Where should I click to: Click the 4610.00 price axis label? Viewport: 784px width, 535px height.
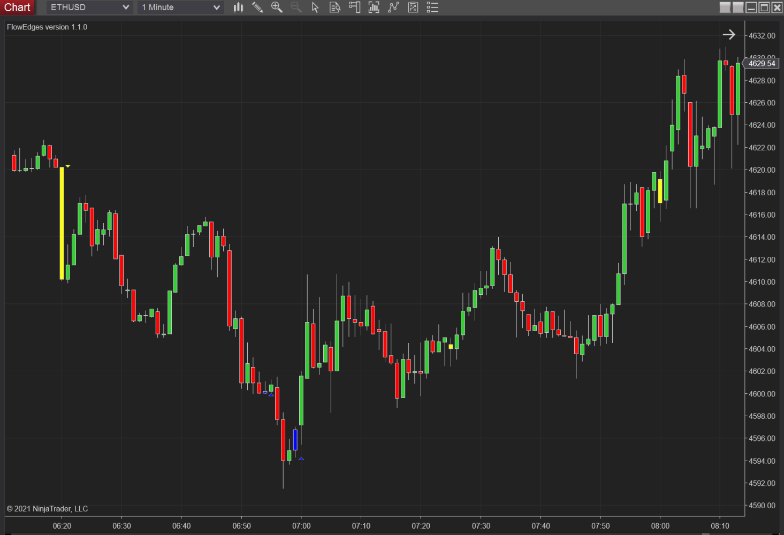click(762, 282)
